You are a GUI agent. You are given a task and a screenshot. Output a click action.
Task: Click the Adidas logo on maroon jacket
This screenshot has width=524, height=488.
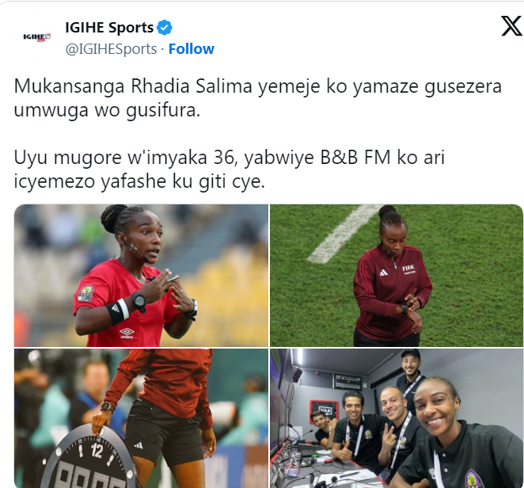point(383,273)
